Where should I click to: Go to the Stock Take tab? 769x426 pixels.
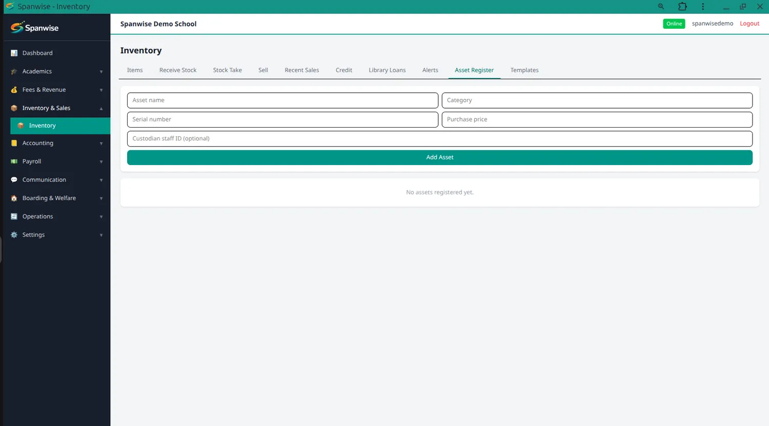tap(228, 70)
